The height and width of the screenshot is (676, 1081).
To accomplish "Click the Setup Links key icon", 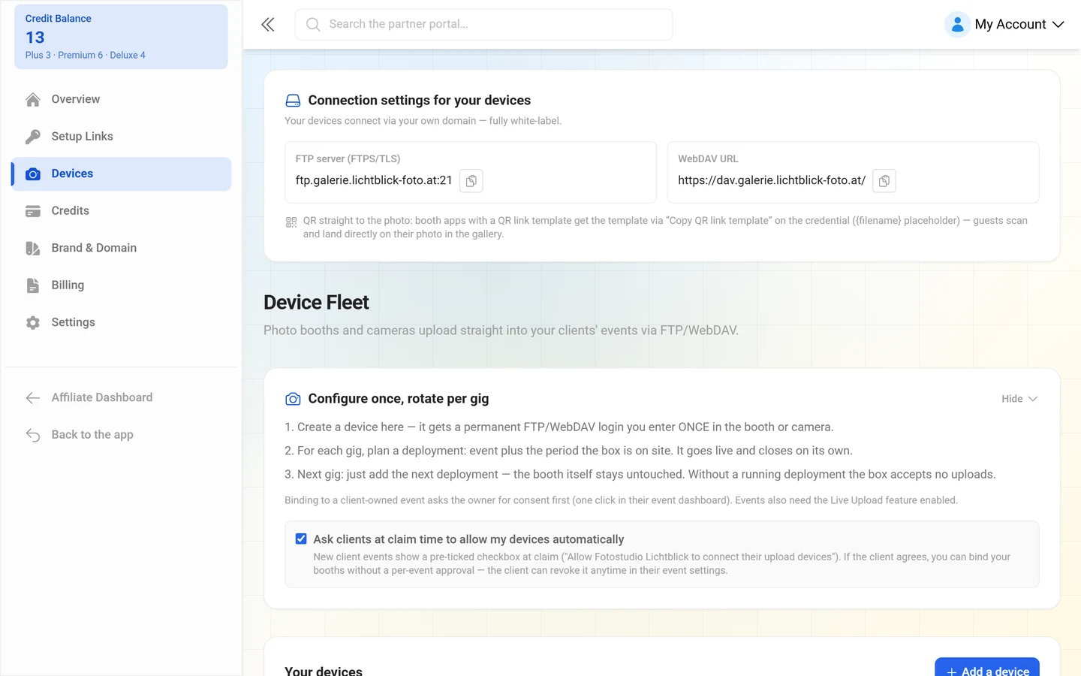I will point(33,137).
